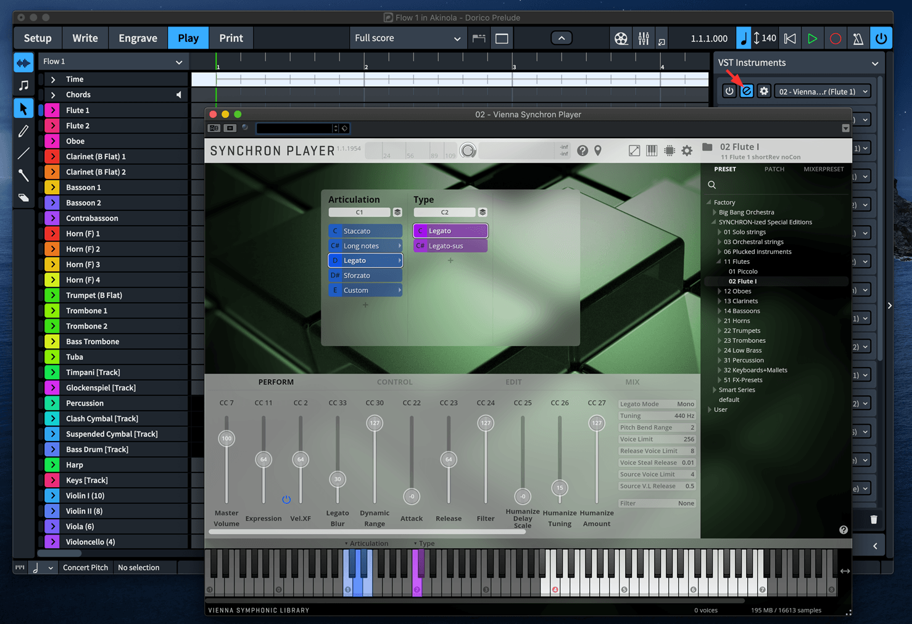Click the folder icon beside 02 Flute I
The width and height of the screenshot is (912, 624).
[708, 147]
